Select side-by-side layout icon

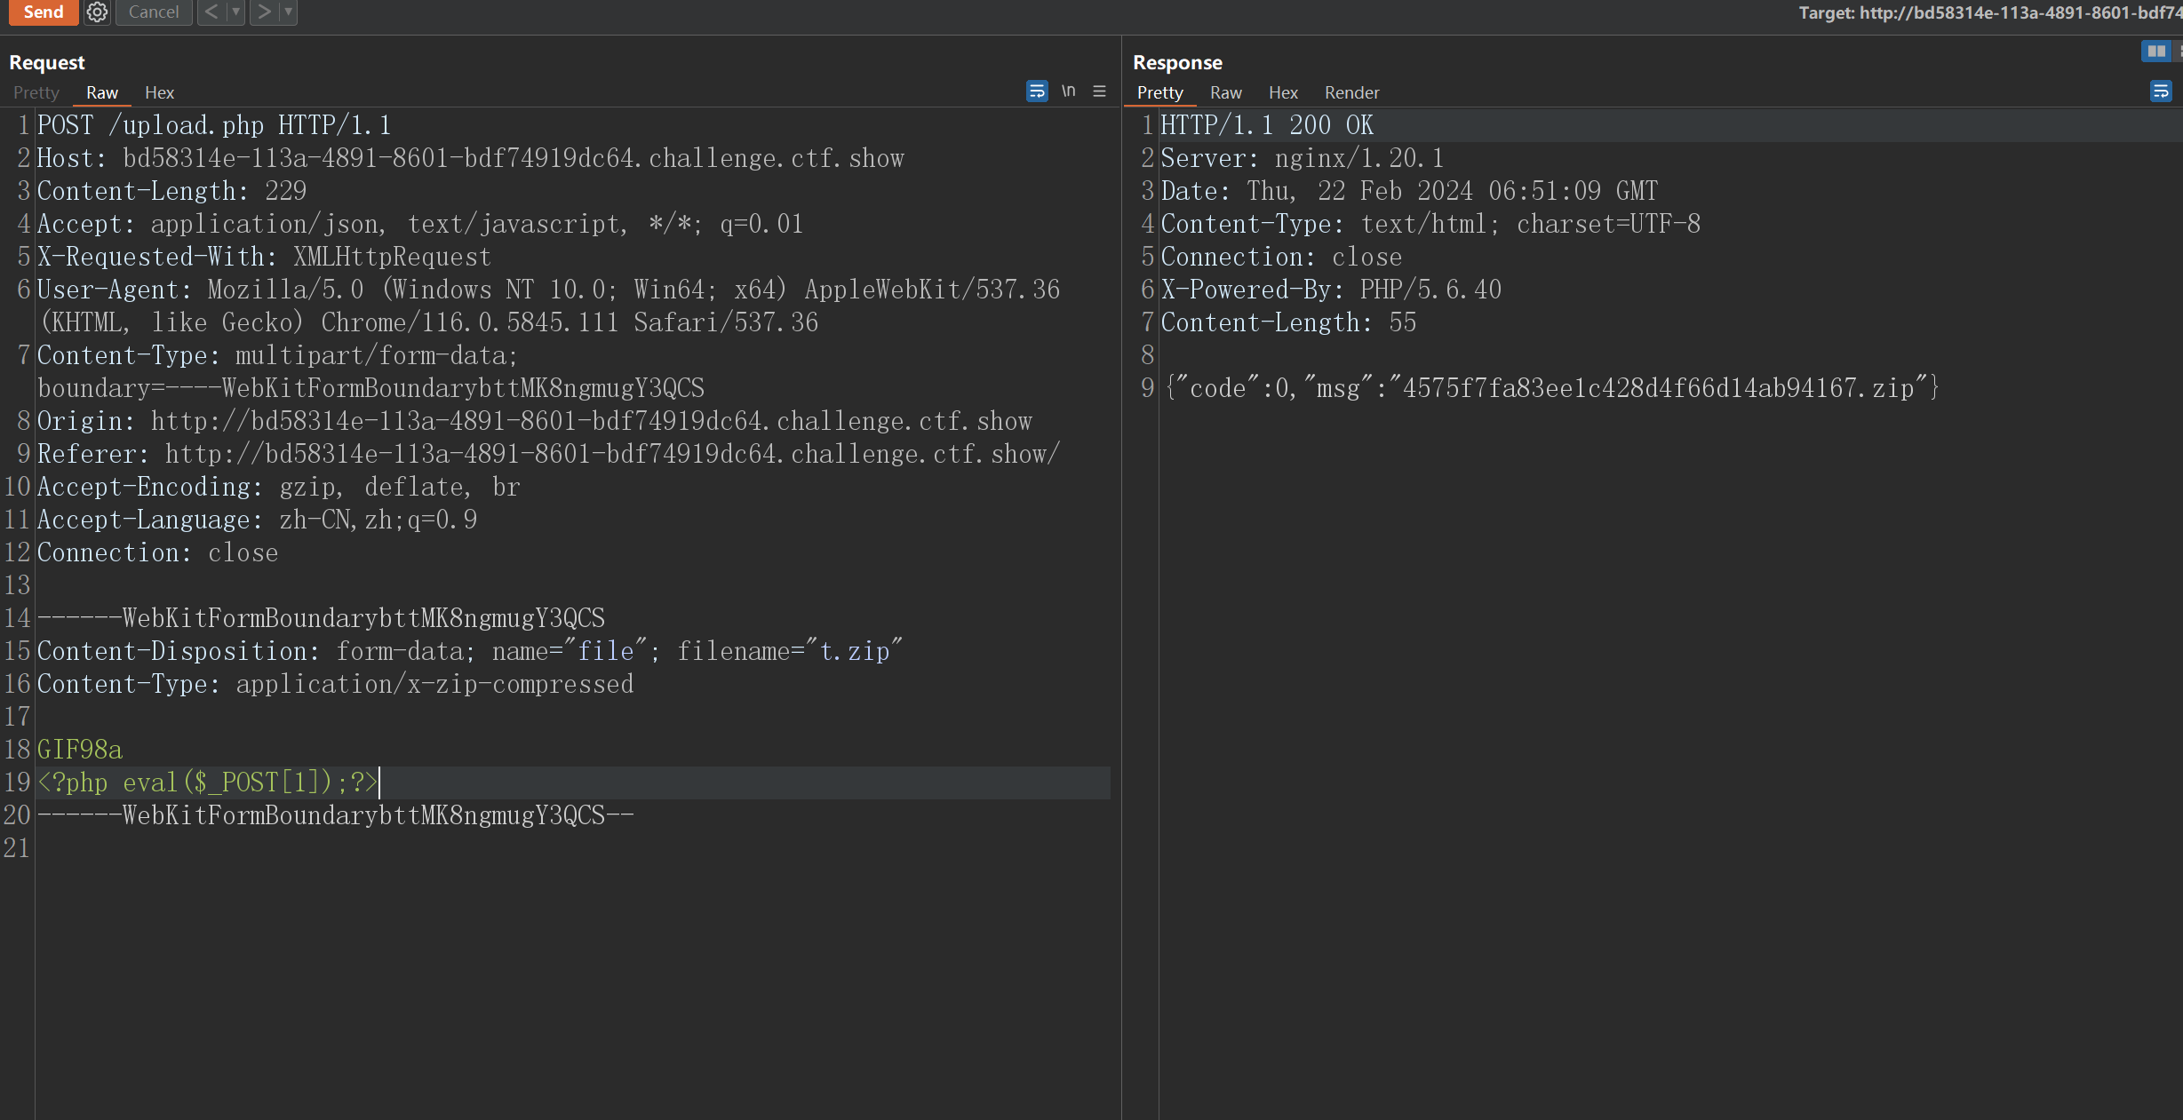click(x=2156, y=52)
